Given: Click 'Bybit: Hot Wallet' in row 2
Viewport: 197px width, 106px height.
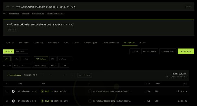Looking at the screenshot, I should (56, 101).
